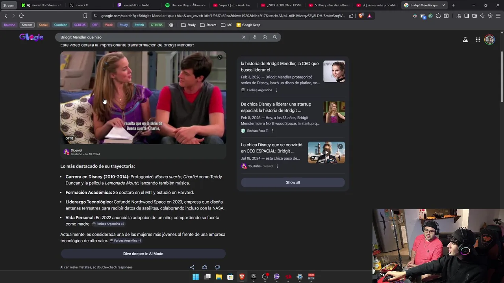
Task: Open the MC bookmarks folder
Action: 226,25
